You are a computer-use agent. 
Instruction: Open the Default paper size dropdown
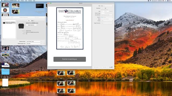(x=33, y=43)
